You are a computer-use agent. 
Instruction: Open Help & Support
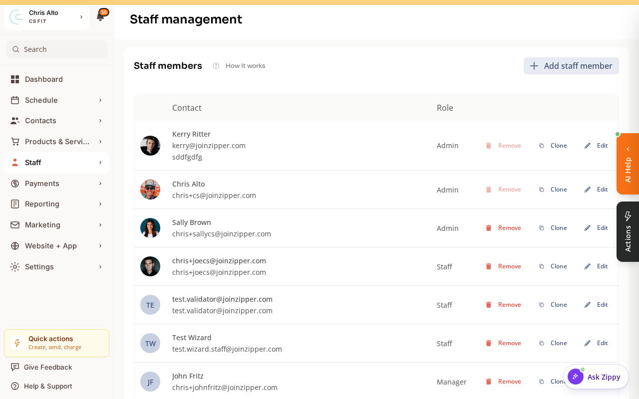pos(41,386)
